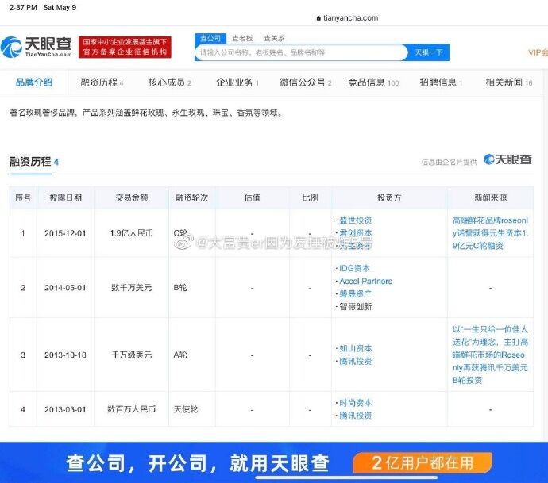Click the 投资方 column header
Image resolution: width=548 pixels, height=483 pixels.
click(x=389, y=197)
